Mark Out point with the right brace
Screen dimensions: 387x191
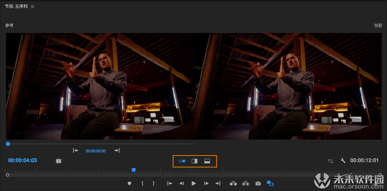coord(153,183)
